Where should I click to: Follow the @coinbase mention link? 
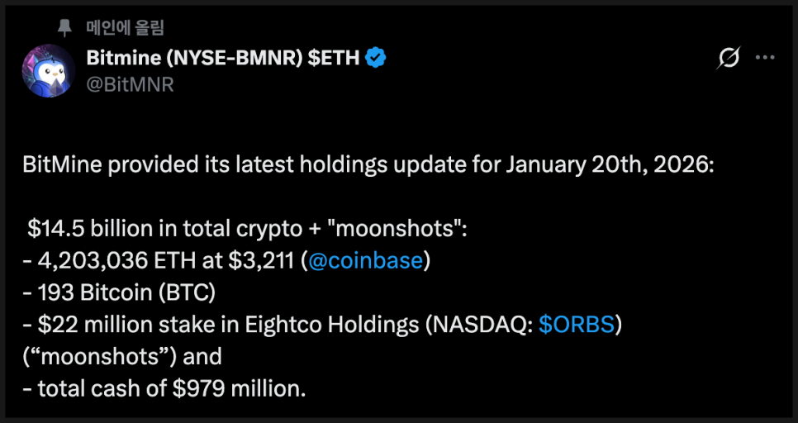[x=365, y=261]
